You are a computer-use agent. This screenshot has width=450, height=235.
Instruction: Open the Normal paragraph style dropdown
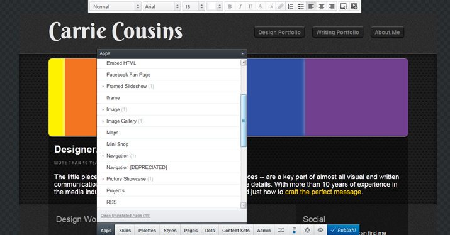115,6
